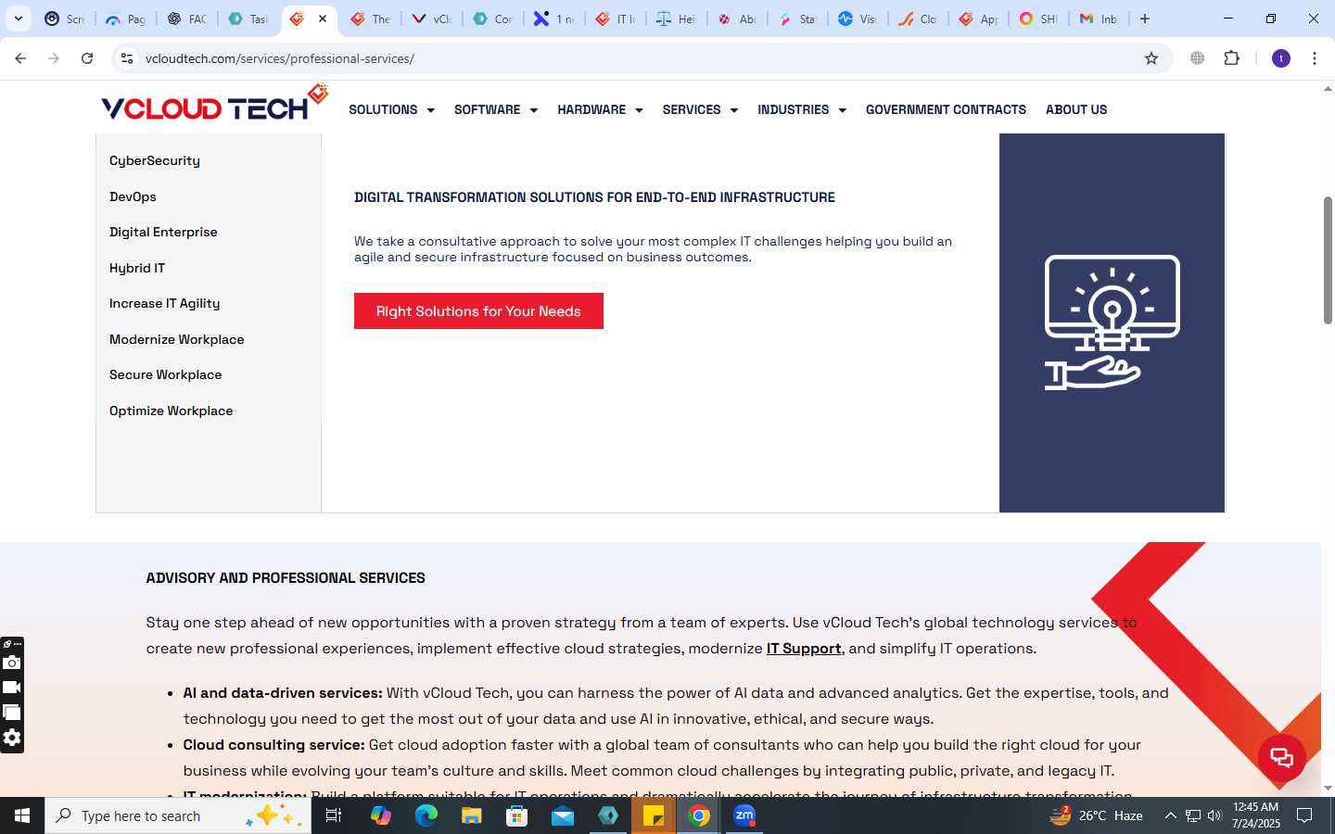Open Microsoft Edge from taskbar
1335x834 pixels.
[x=426, y=815]
